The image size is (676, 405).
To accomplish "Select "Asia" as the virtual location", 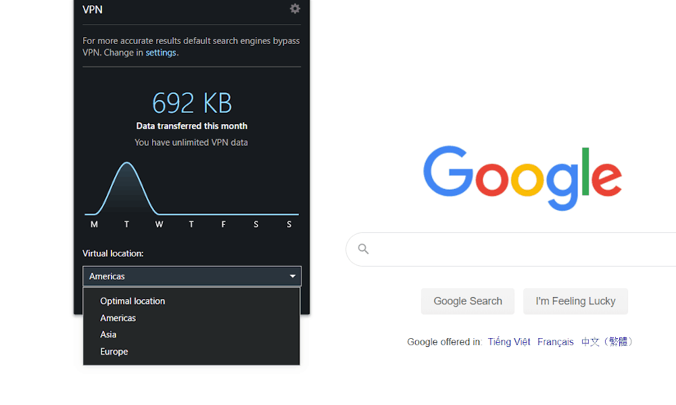I will click(108, 334).
